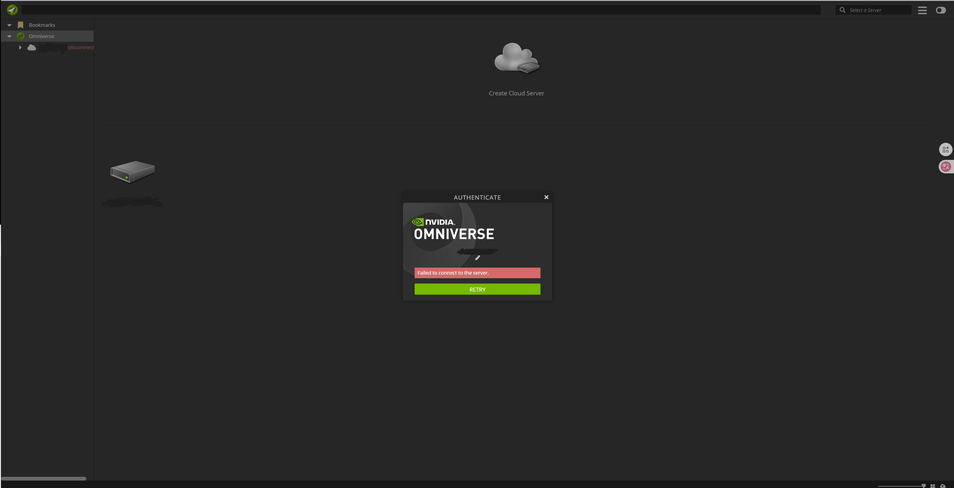Select the Omniverse tree item

pos(41,36)
